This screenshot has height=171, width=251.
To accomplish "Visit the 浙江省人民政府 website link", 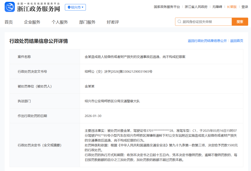I will (197, 7).
